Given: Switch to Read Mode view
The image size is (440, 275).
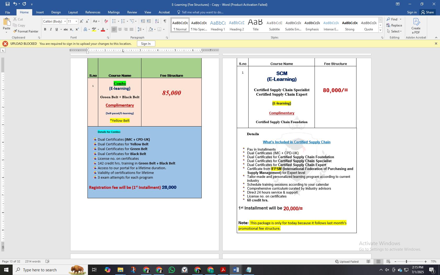Looking at the screenshot, I should click(368, 261).
